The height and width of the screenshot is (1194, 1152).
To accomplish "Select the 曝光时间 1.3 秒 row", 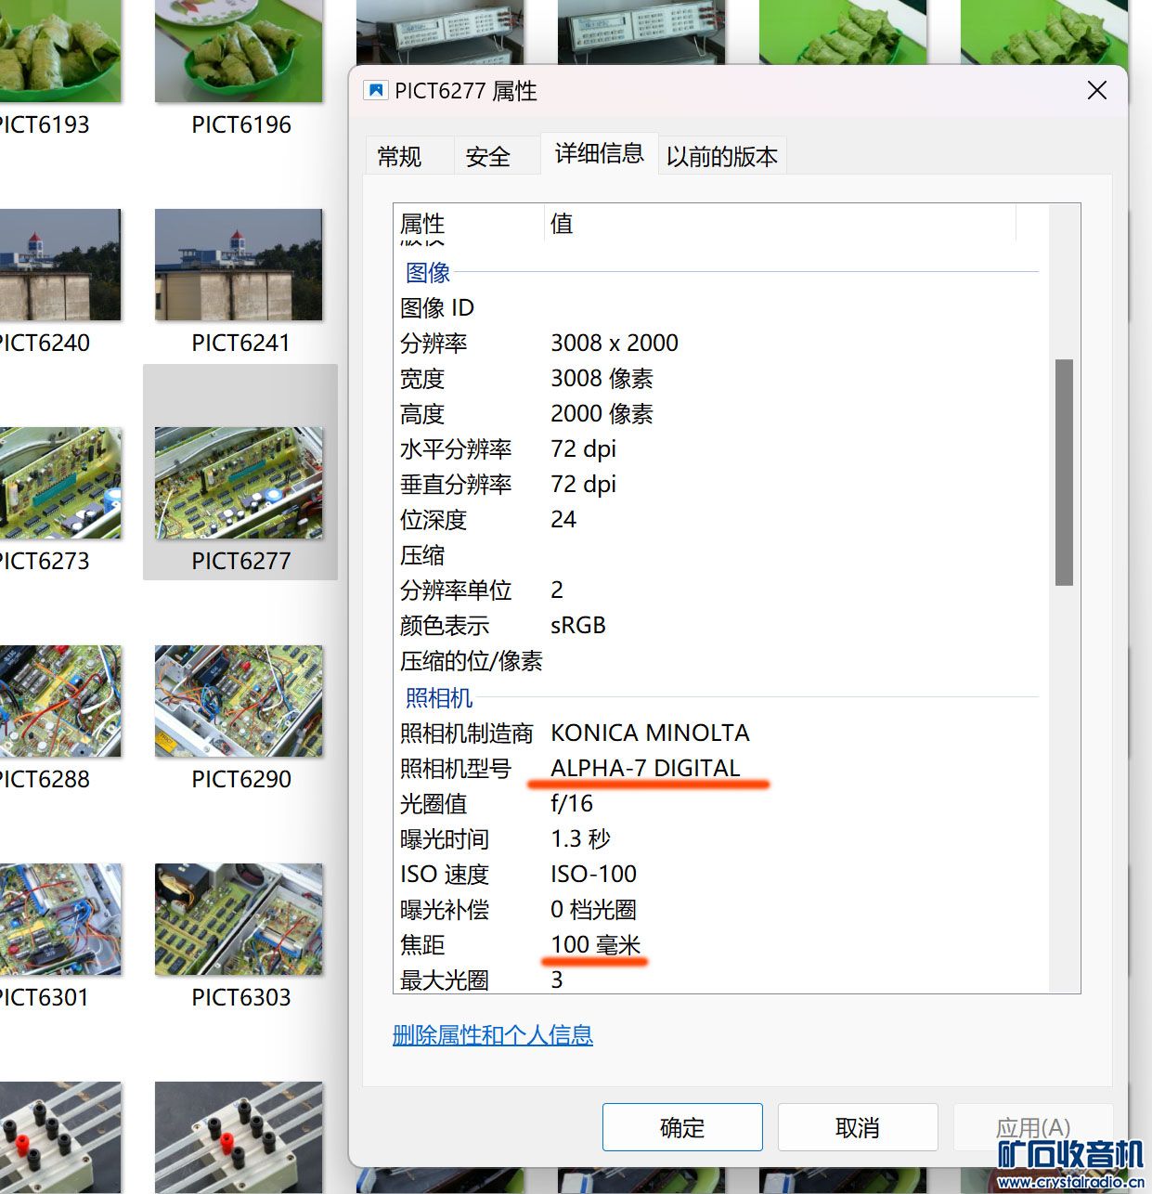I will 719,838.
